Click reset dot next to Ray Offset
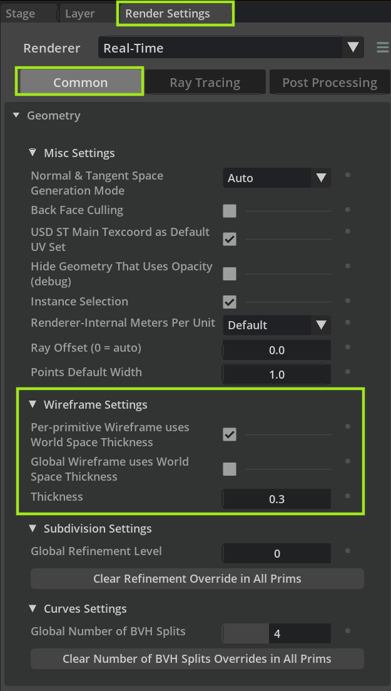 pyautogui.click(x=347, y=347)
